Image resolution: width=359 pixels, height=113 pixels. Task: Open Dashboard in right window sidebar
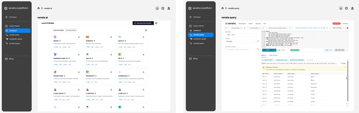(197, 17)
